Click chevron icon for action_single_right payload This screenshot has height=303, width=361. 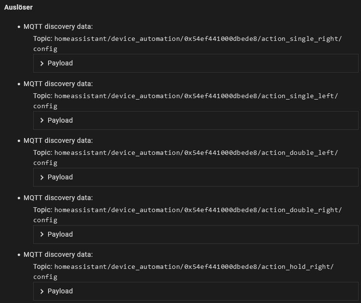pyautogui.click(x=42, y=63)
